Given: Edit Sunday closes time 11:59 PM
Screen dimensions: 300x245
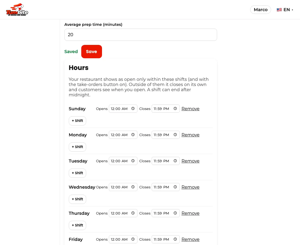Looking at the screenshot, I should point(166,109).
